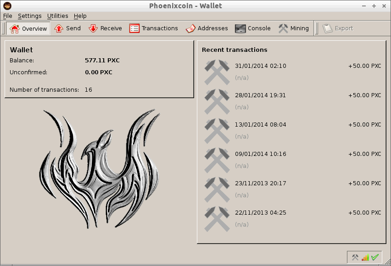The height and width of the screenshot is (266, 391).
Task: Open the Settings menu
Action: (30, 16)
